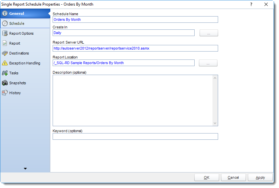Open the help question mark
Viewport: 279px width, 188px height.
251,4
